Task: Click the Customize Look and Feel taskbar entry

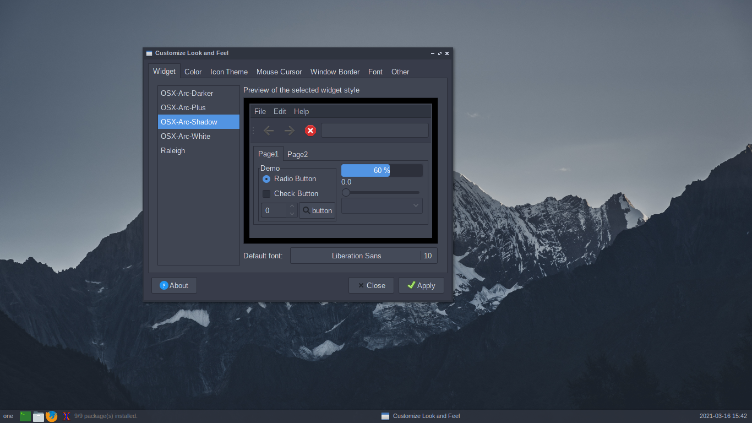Action: 421,416
